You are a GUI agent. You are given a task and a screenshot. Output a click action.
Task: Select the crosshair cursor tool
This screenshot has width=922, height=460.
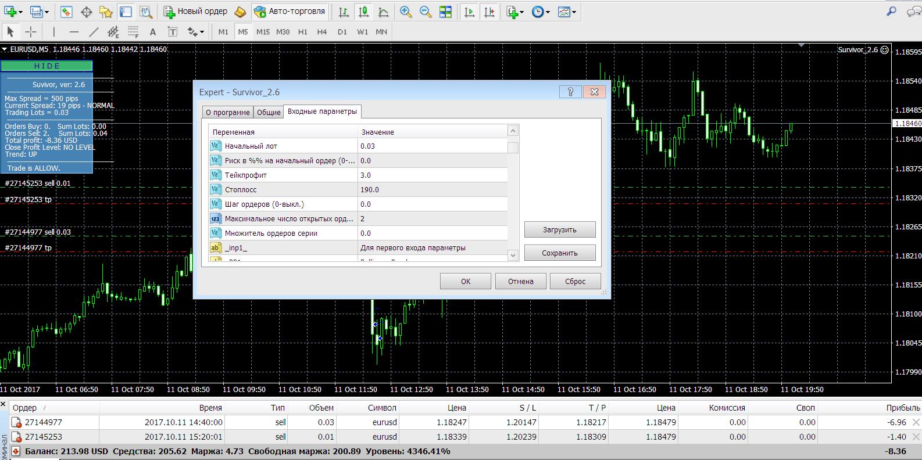(x=31, y=32)
